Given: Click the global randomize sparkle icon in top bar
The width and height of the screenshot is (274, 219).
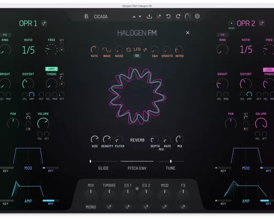Looking at the screenshot, I should (x=159, y=16).
